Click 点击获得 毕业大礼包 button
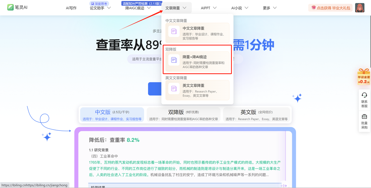 tap(330, 8)
